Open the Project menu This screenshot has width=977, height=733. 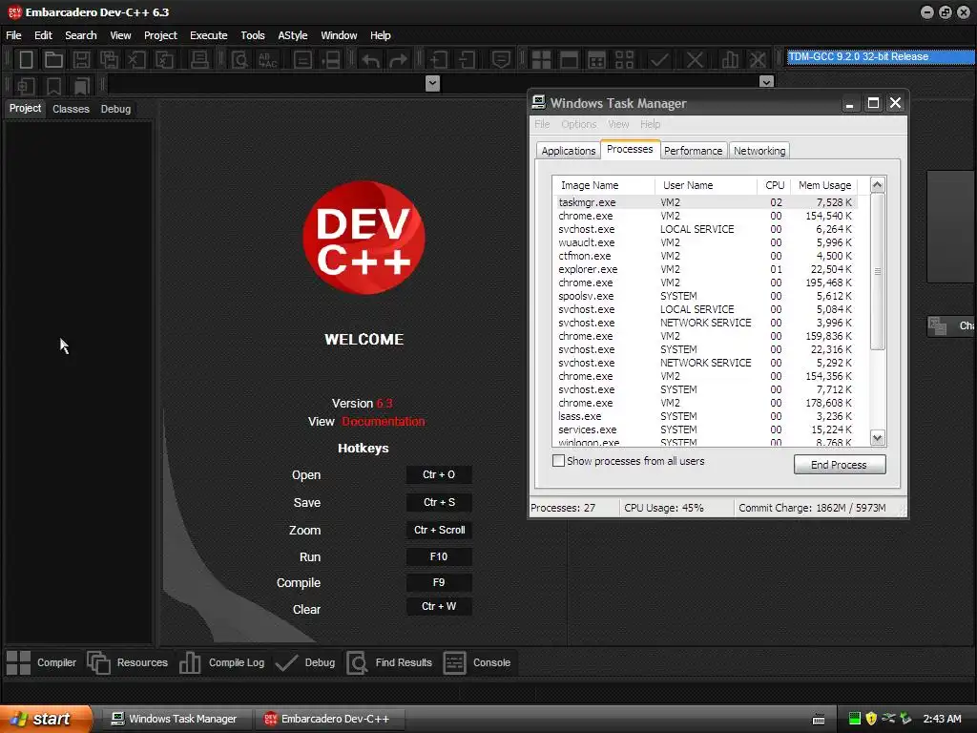pos(160,35)
